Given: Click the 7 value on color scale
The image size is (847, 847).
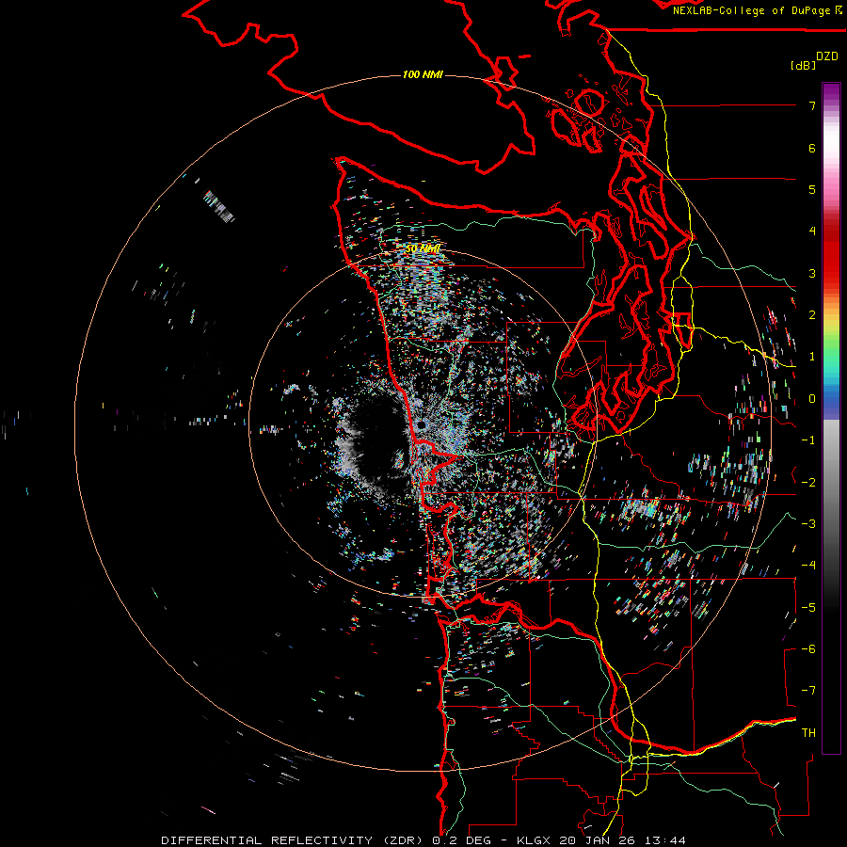Looking at the screenshot, I should pyautogui.click(x=812, y=105).
